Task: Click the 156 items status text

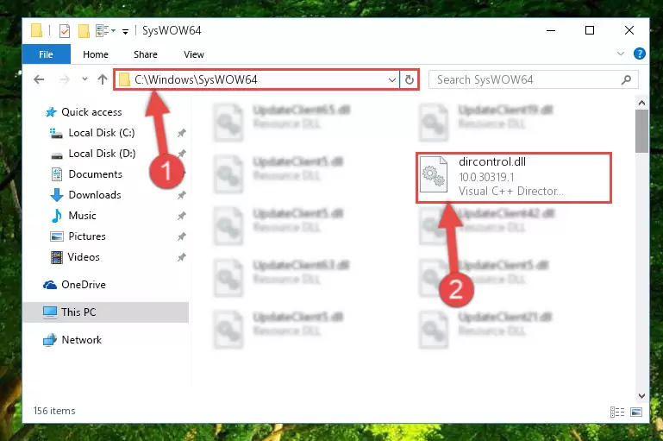Action: pyautogui.click(x=54, y=411)
